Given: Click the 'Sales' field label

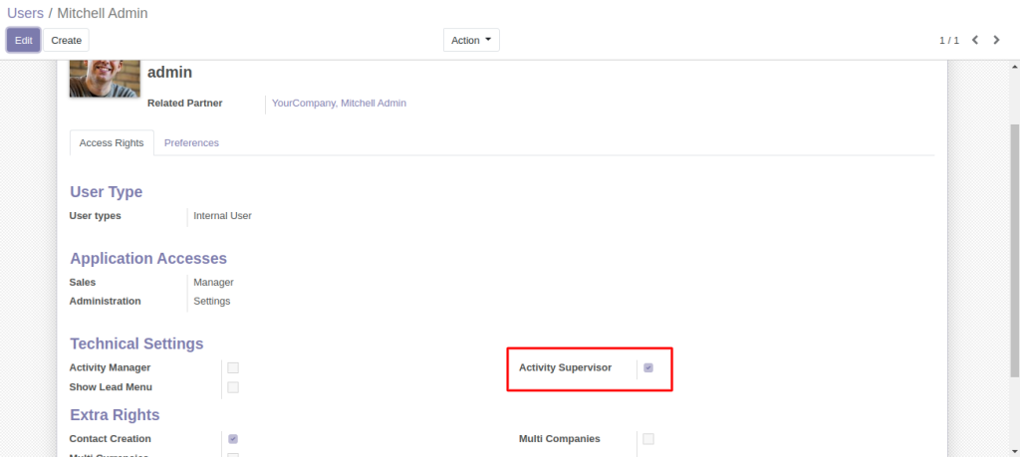Looking at the screenshot, I should coord(83,282).
